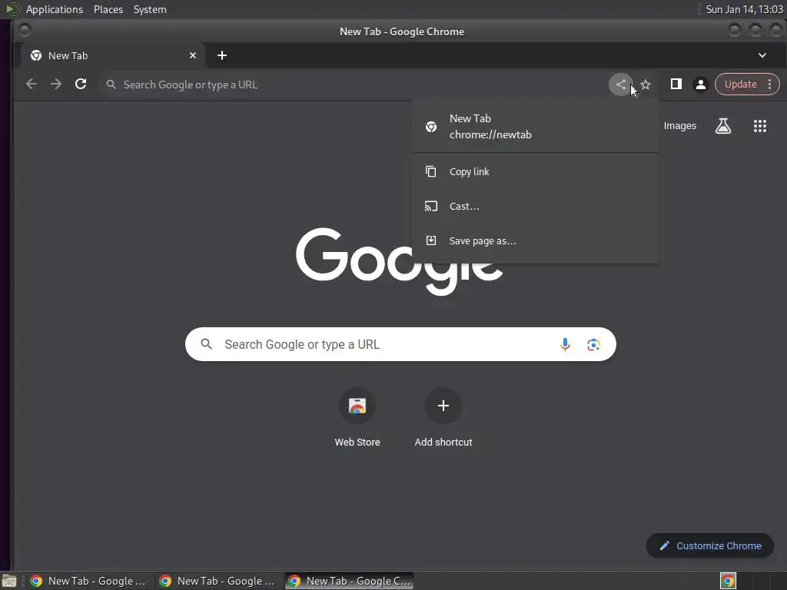Choose Copy link from share menu
787x590 pixels.
[535, 171]
